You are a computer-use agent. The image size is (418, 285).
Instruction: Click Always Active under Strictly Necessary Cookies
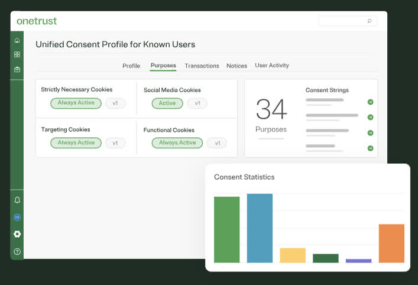tap(76, 103)
